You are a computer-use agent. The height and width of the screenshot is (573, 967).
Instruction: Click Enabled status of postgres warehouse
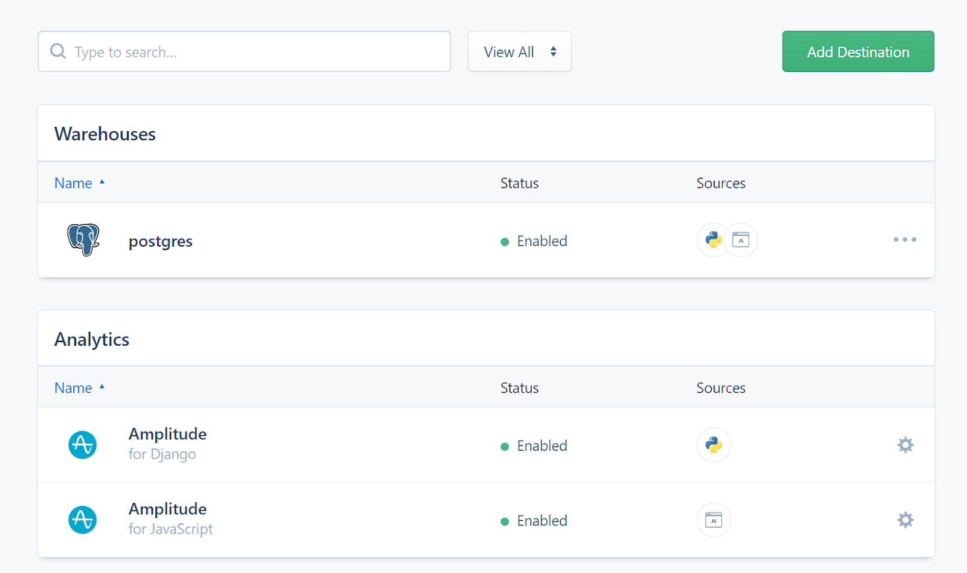[542, 241]
